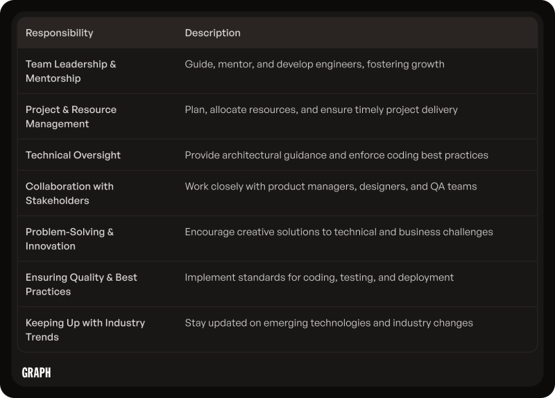
Task: Click the 'Plan, allocate resources' description text
Action: (321, 110)
